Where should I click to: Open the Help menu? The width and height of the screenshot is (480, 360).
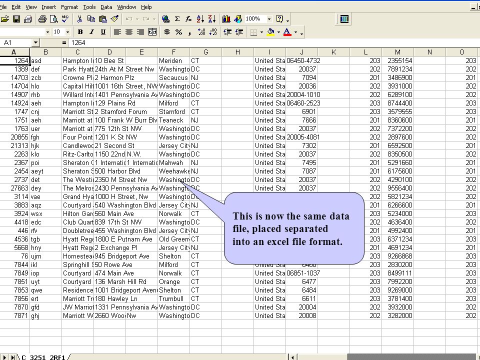(x=146, y=6)
